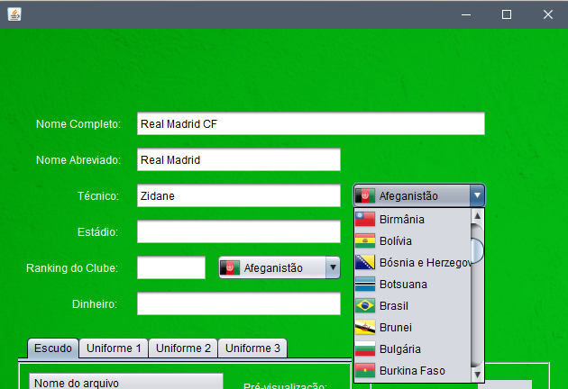Maximize the application window
The height and width of the screenshot is (389, 568).
[507, 14]
